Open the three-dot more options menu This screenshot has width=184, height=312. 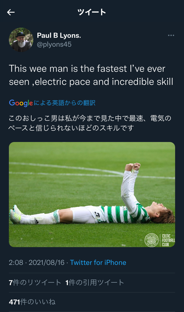(x=171, y=35)
